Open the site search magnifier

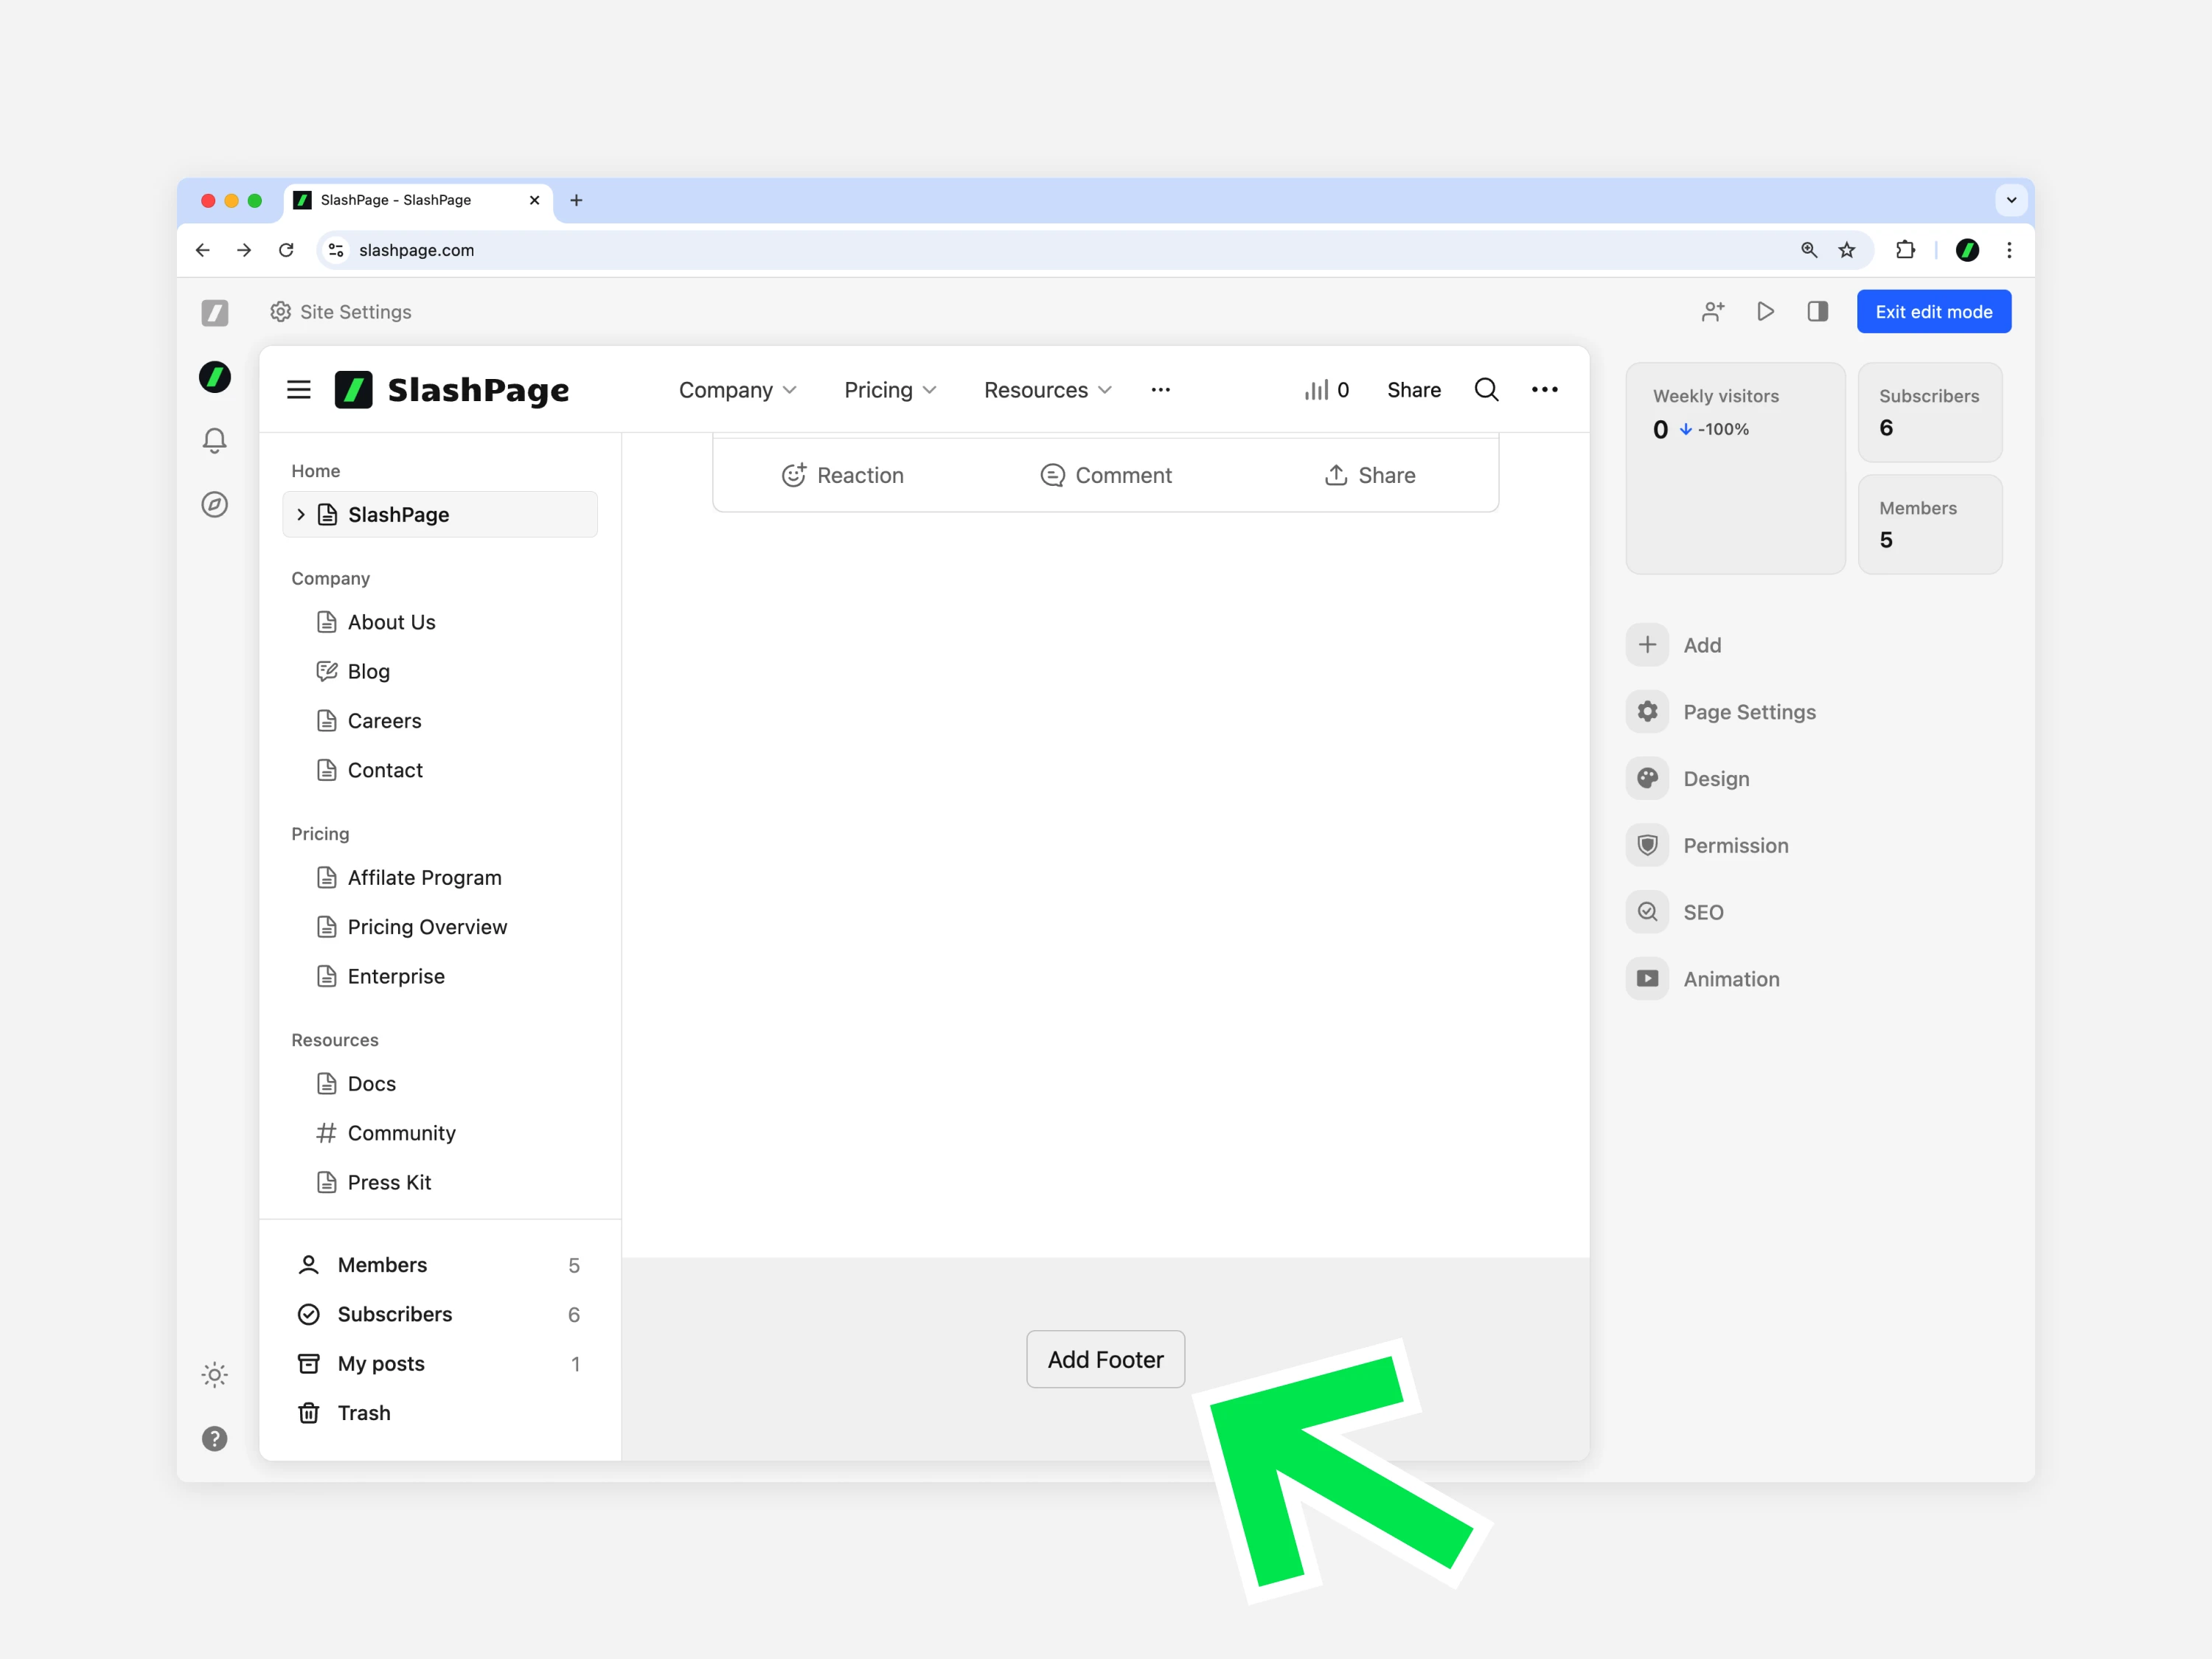tap(1487, 390)
